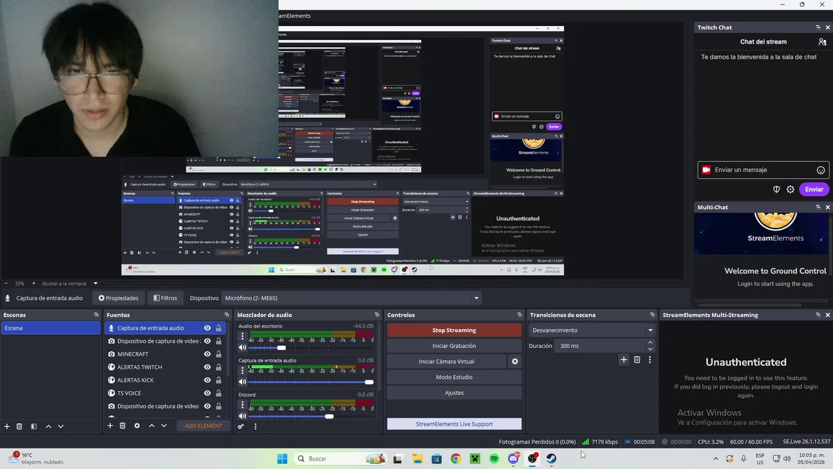Click the chat shield moderation icon

[776, 190]
